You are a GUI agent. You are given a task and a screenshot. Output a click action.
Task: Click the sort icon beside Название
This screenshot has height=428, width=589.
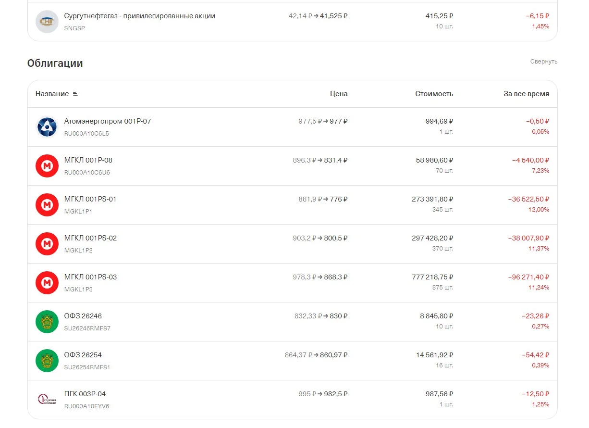click(75, 94)
